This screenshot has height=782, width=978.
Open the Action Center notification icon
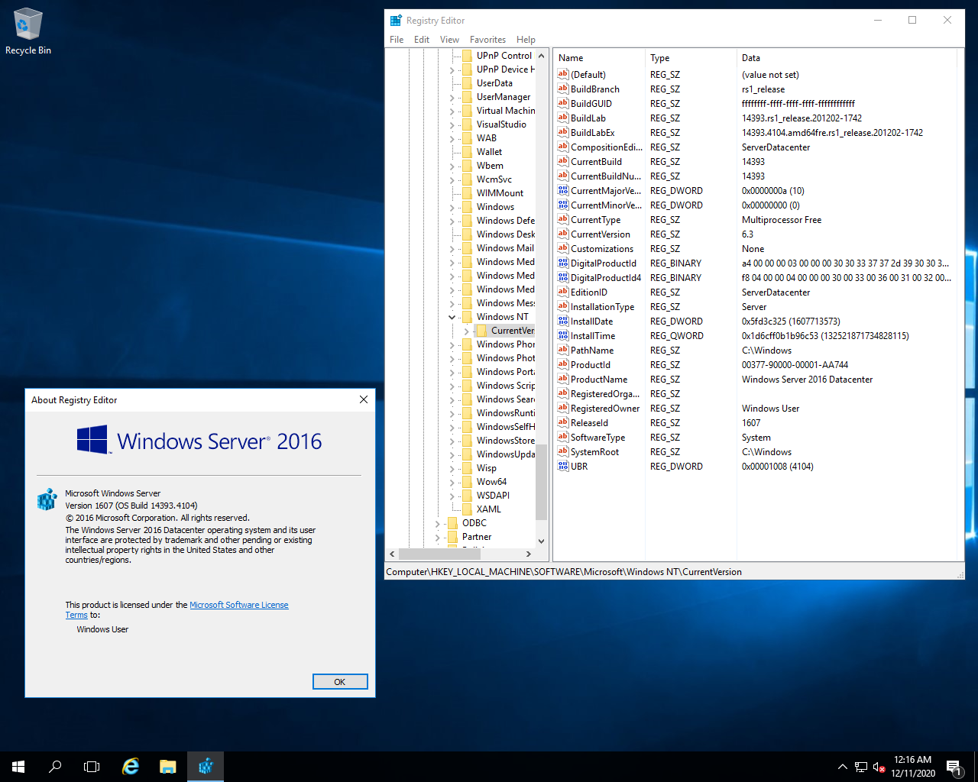954,767
